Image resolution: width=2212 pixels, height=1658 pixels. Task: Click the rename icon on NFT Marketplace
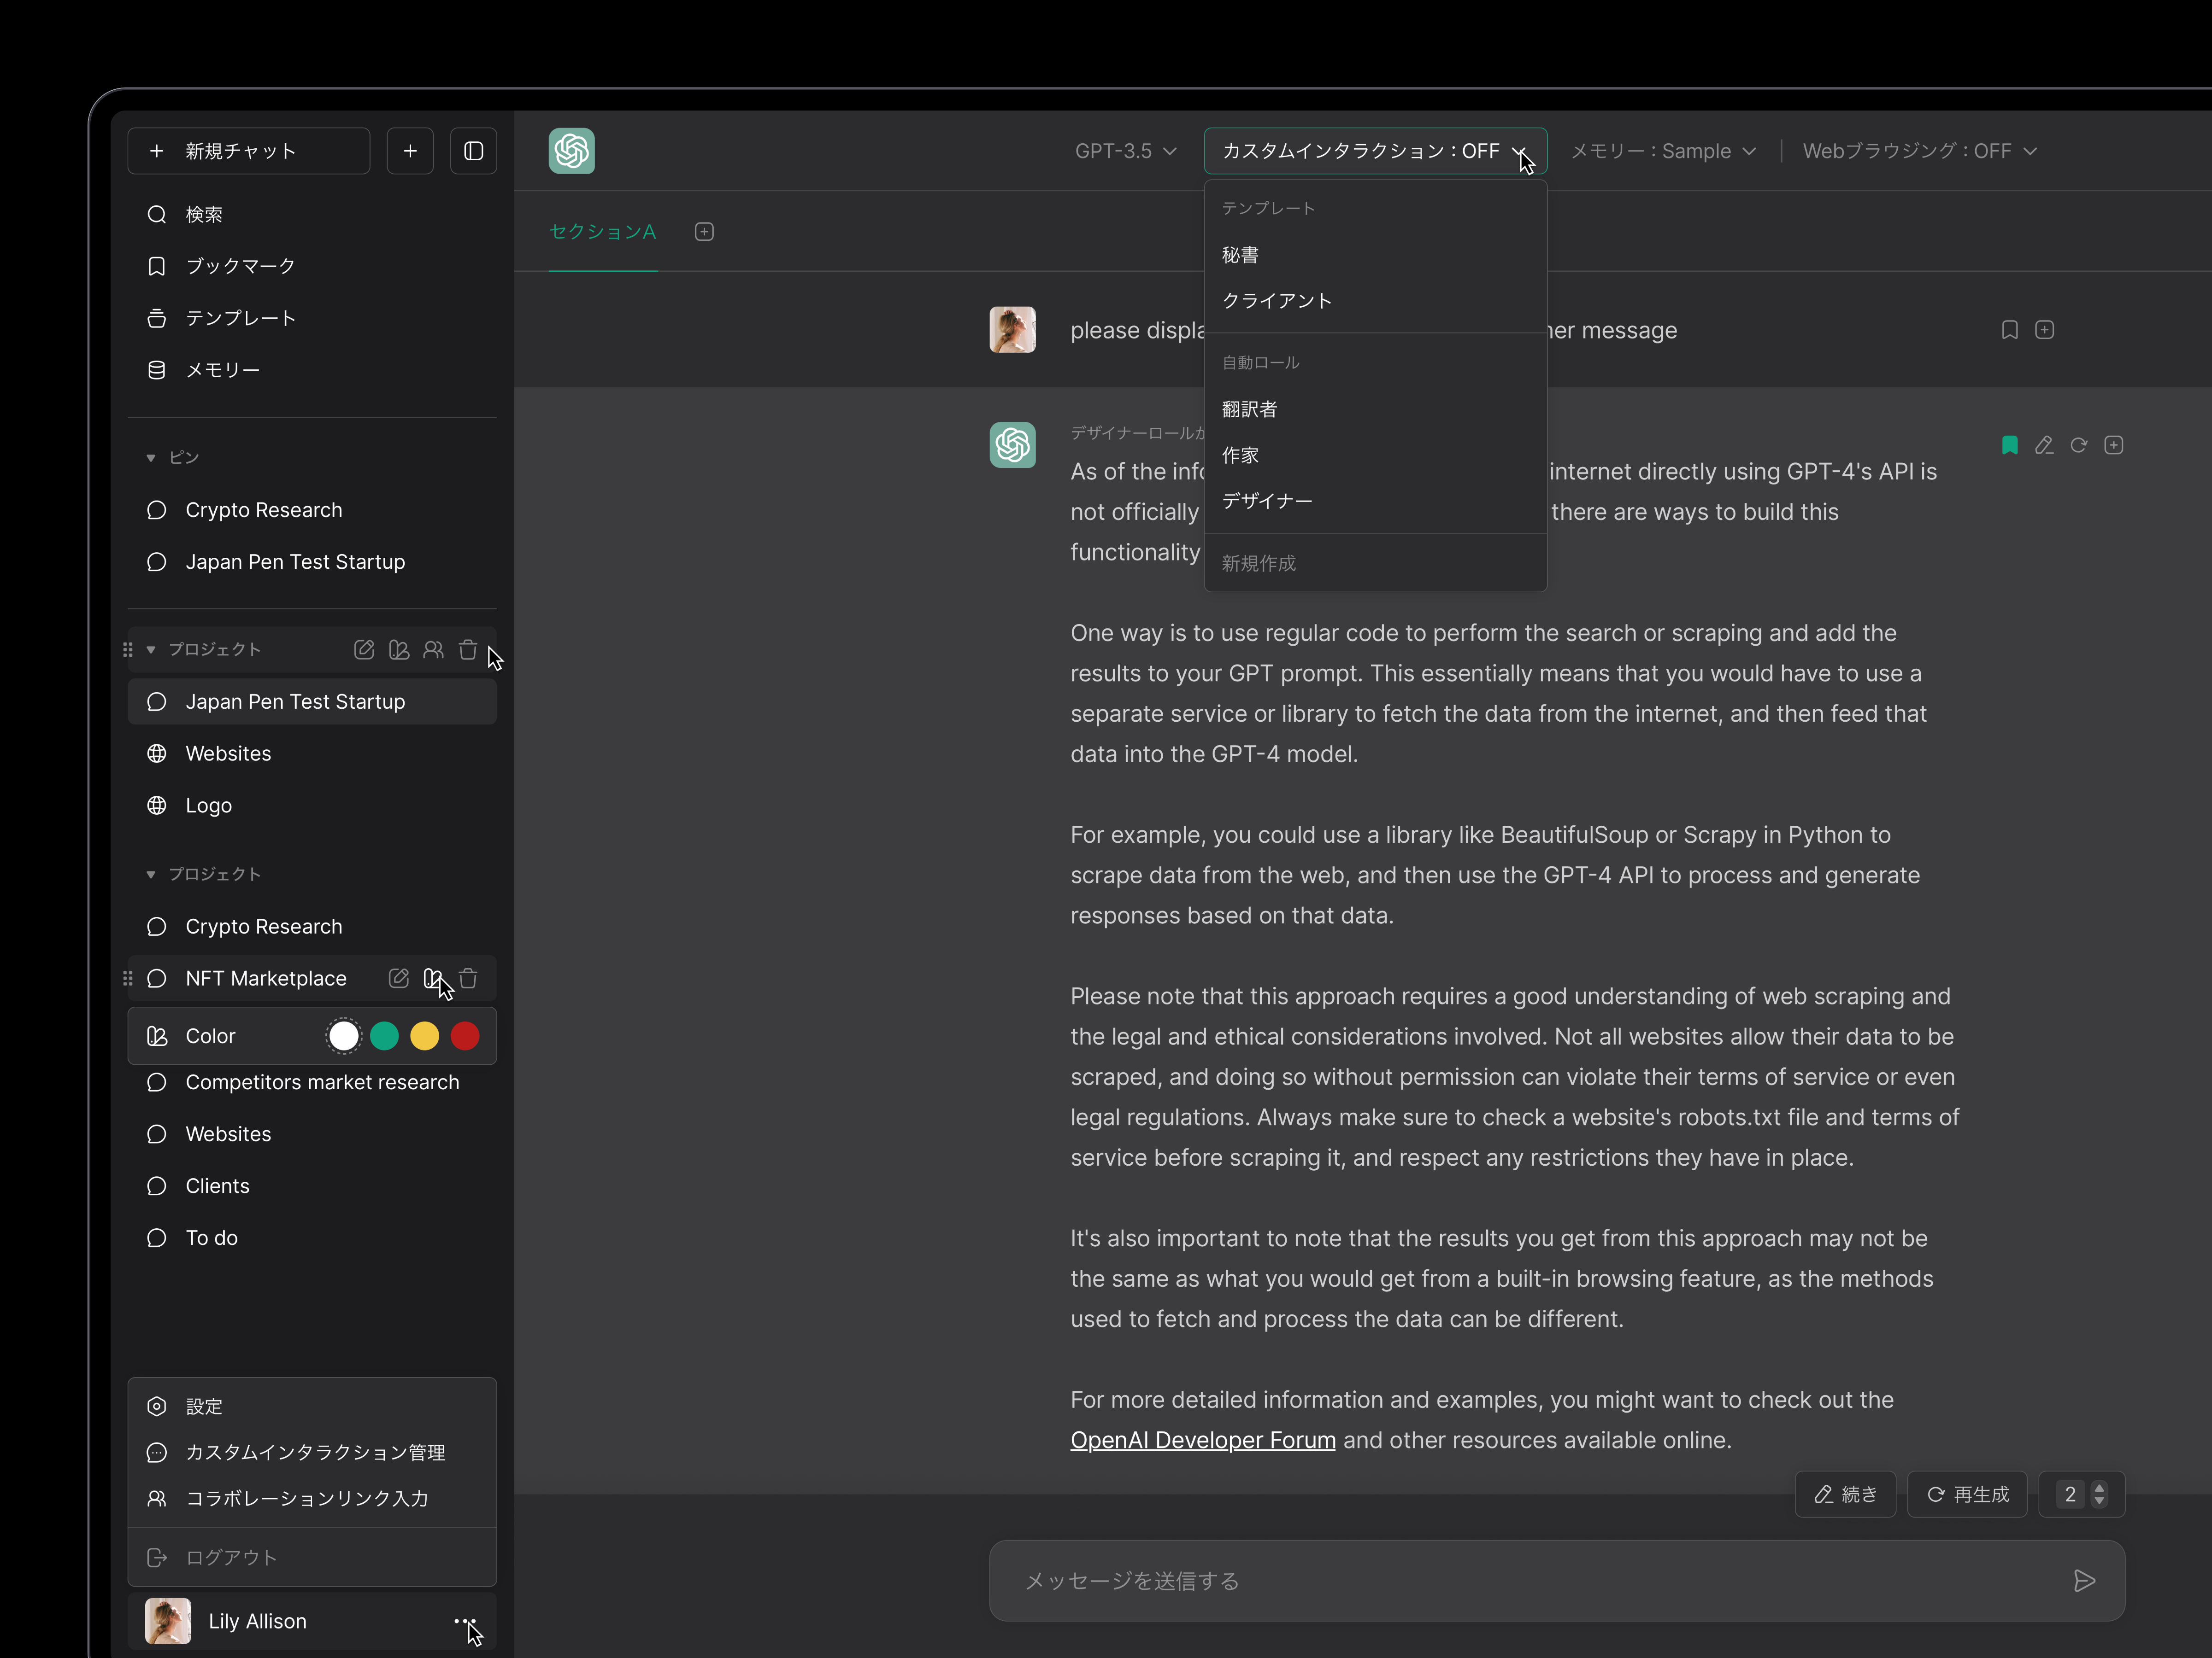[398, 978]
